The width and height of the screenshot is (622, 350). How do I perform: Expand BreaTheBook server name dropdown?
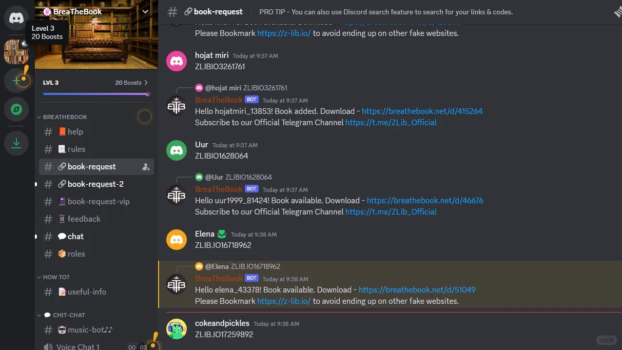point(145,11)
